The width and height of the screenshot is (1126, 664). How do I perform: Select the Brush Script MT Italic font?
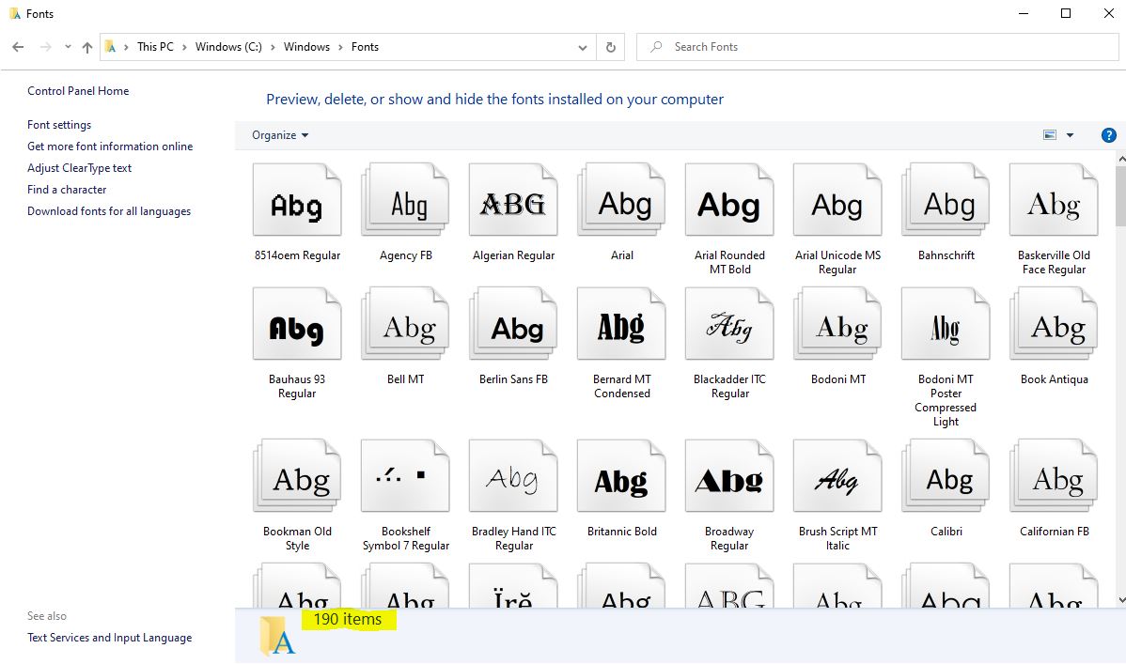(x=837, y=479)
